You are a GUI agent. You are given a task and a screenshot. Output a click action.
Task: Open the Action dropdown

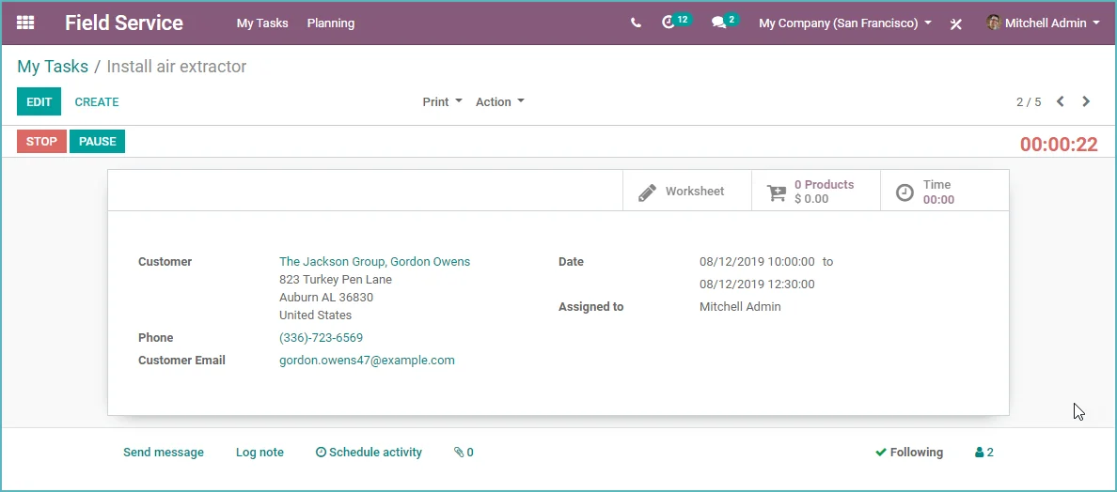500,101
